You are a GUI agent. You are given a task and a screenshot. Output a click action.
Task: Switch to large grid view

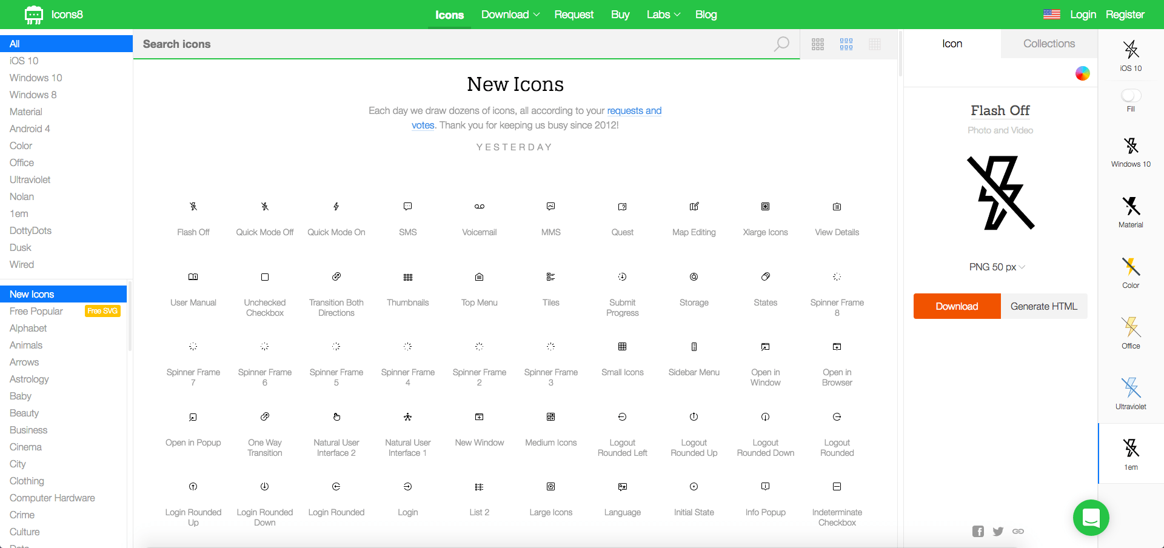pyautogui.click(x=818, y=44)
